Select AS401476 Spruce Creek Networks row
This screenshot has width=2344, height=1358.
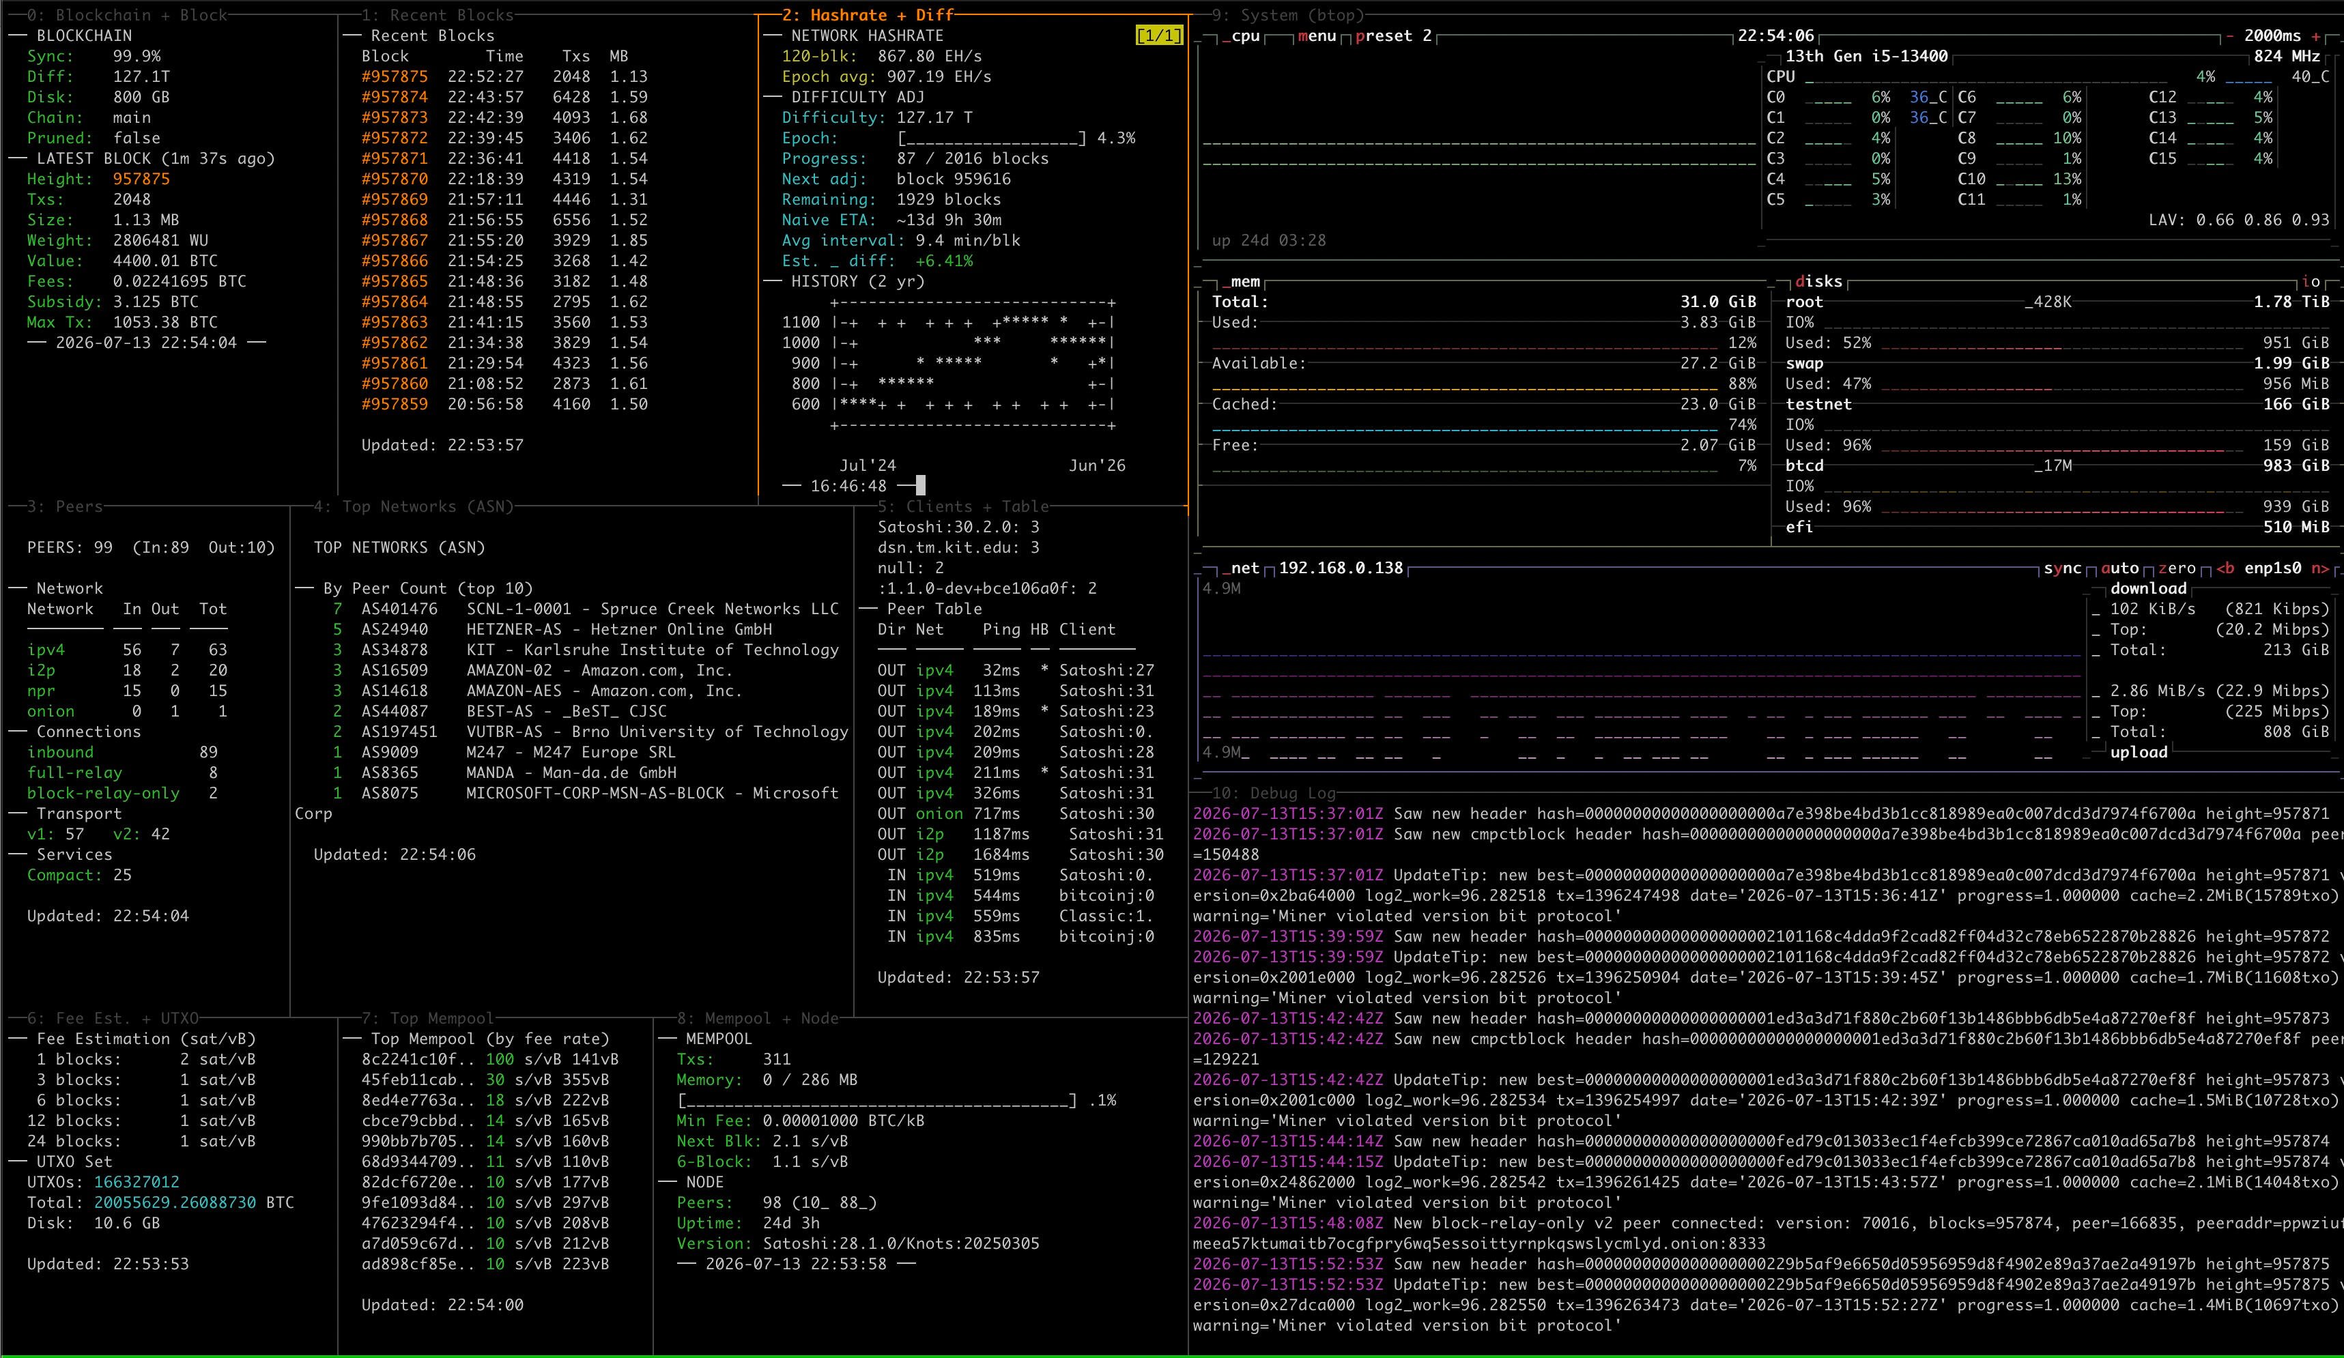point(585,609)
